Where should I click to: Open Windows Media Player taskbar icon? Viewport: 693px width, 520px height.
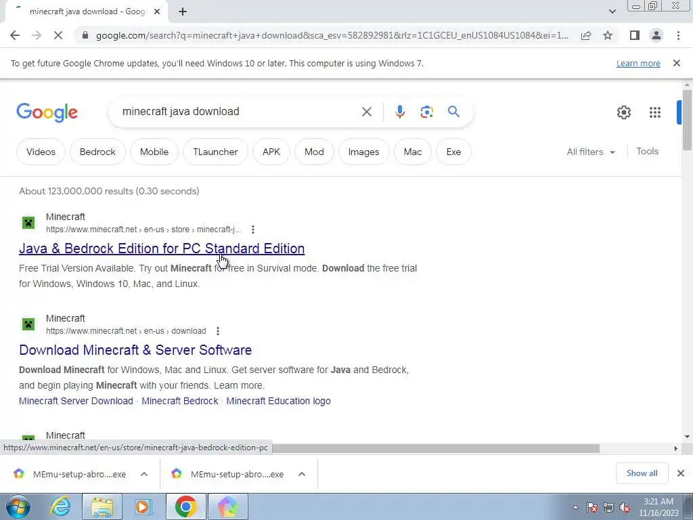point(142,506)
